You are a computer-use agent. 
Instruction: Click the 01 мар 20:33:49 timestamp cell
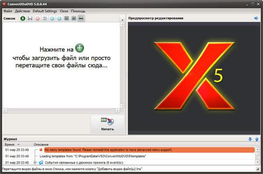point(17,150)
